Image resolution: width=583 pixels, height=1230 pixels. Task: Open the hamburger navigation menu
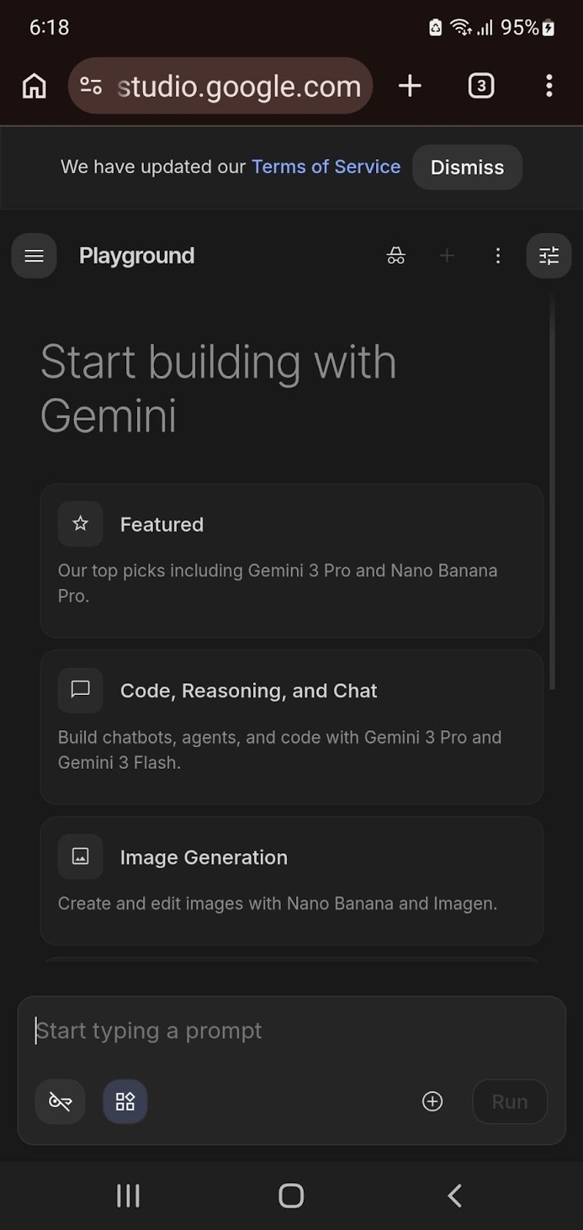(x=34, y=256)
